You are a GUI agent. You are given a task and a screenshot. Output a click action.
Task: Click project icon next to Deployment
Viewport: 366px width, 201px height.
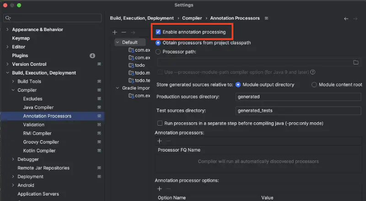tap(99, 176)
